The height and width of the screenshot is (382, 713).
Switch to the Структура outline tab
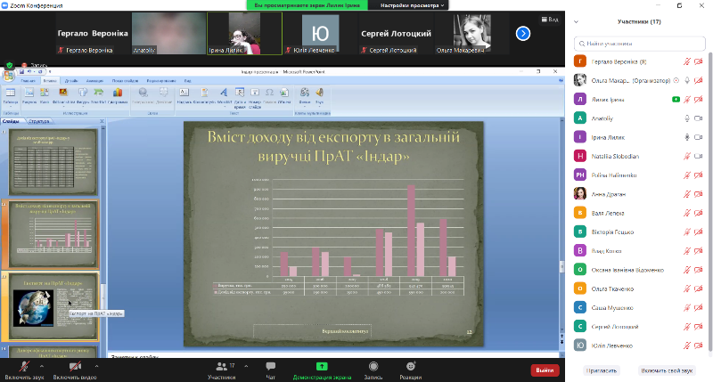[x=39, y=121]
